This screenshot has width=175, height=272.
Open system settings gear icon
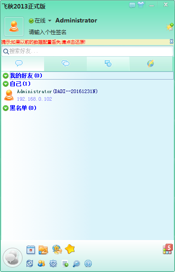(x=53, y=263)
